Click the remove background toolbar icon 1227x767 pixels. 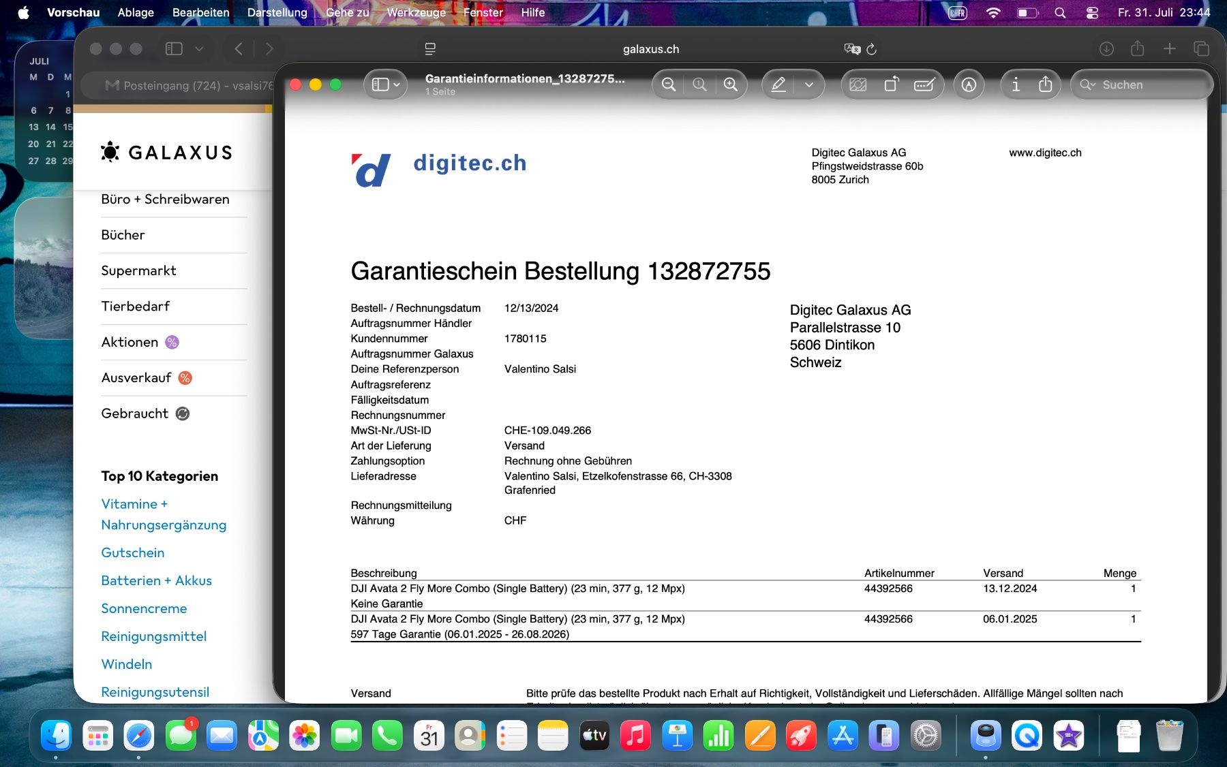(858, 84)
